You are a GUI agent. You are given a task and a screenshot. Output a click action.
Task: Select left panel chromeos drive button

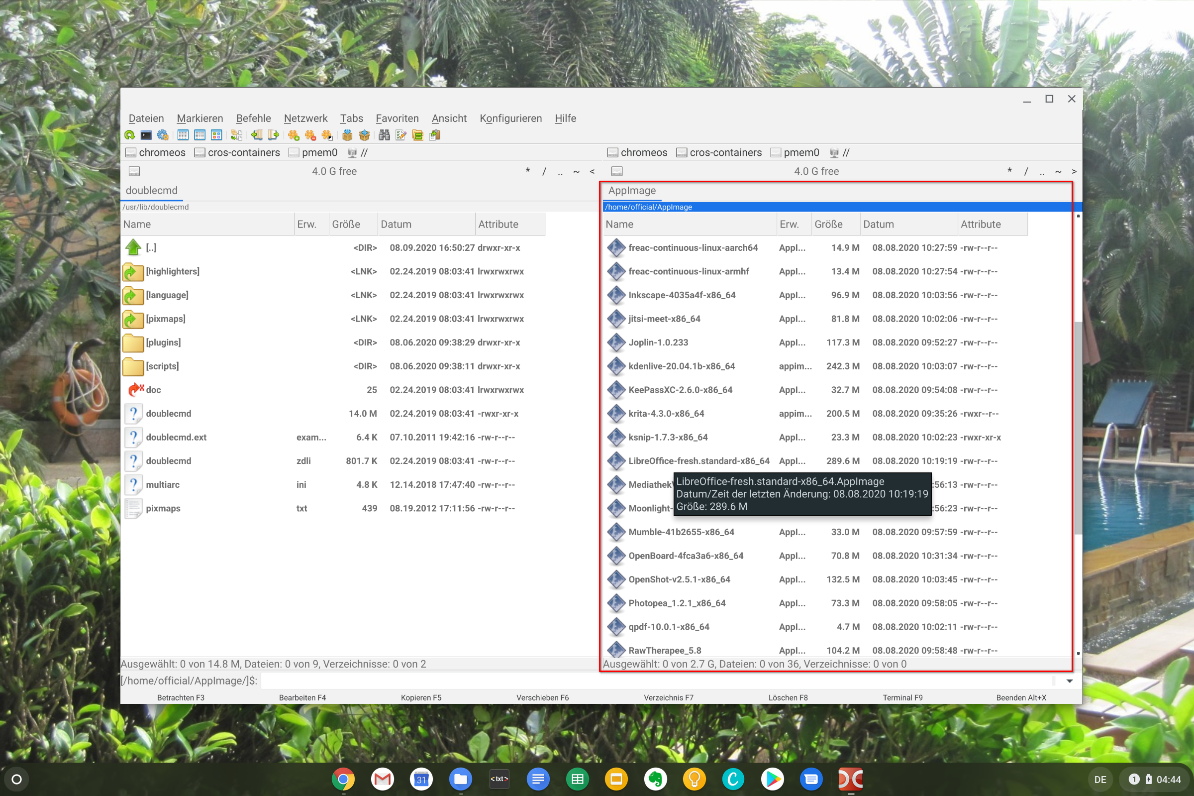point(156,152)
